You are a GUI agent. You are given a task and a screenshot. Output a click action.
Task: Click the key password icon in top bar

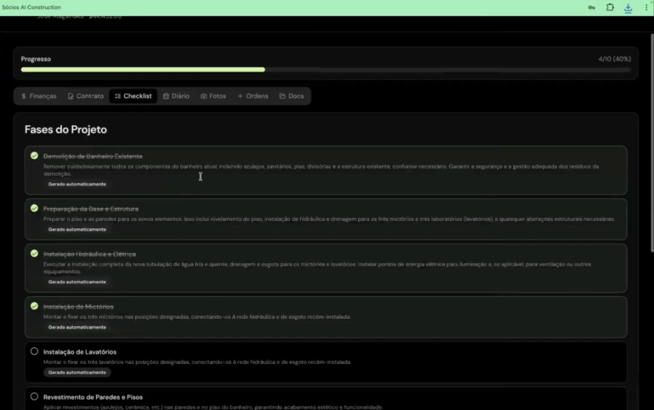coord(591,8)
